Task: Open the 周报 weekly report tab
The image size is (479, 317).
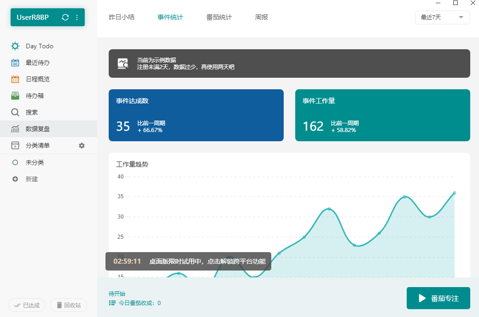Action: point(262,17)
